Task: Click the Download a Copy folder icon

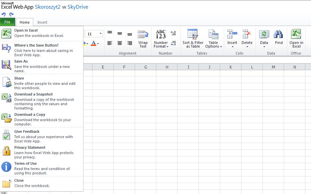Action: (7, 118)
